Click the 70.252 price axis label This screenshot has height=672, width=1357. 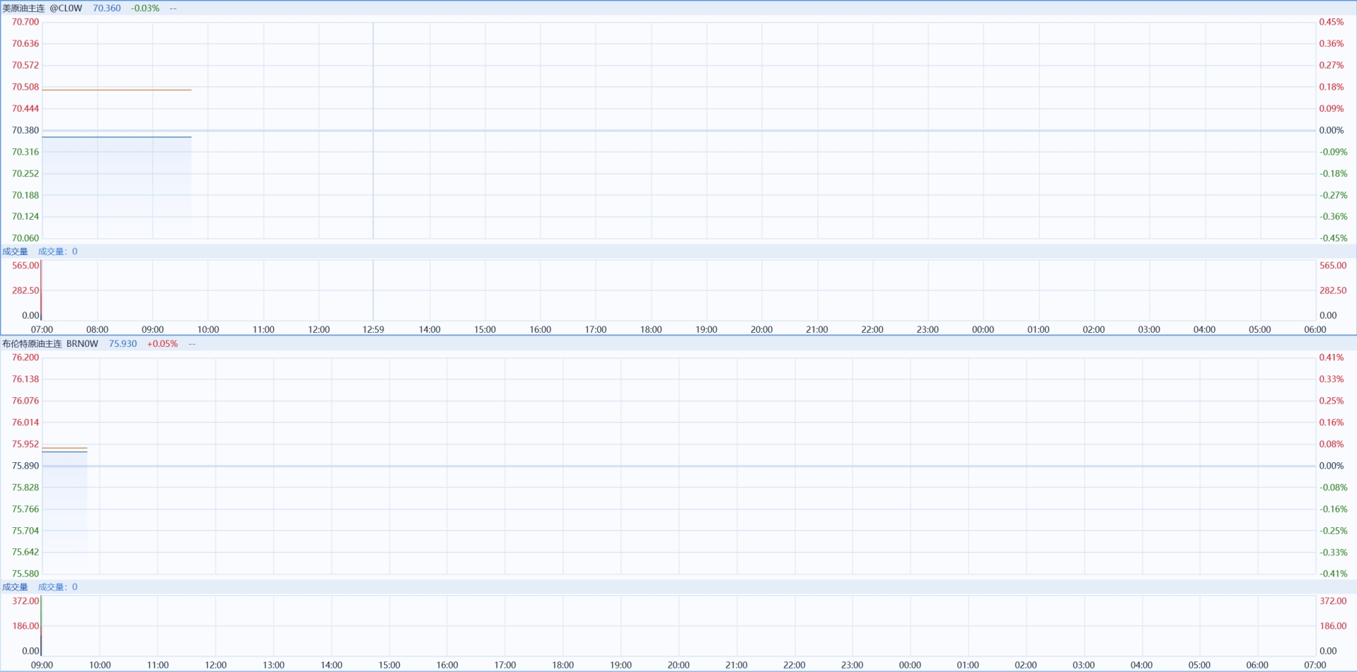click(25, 173)
